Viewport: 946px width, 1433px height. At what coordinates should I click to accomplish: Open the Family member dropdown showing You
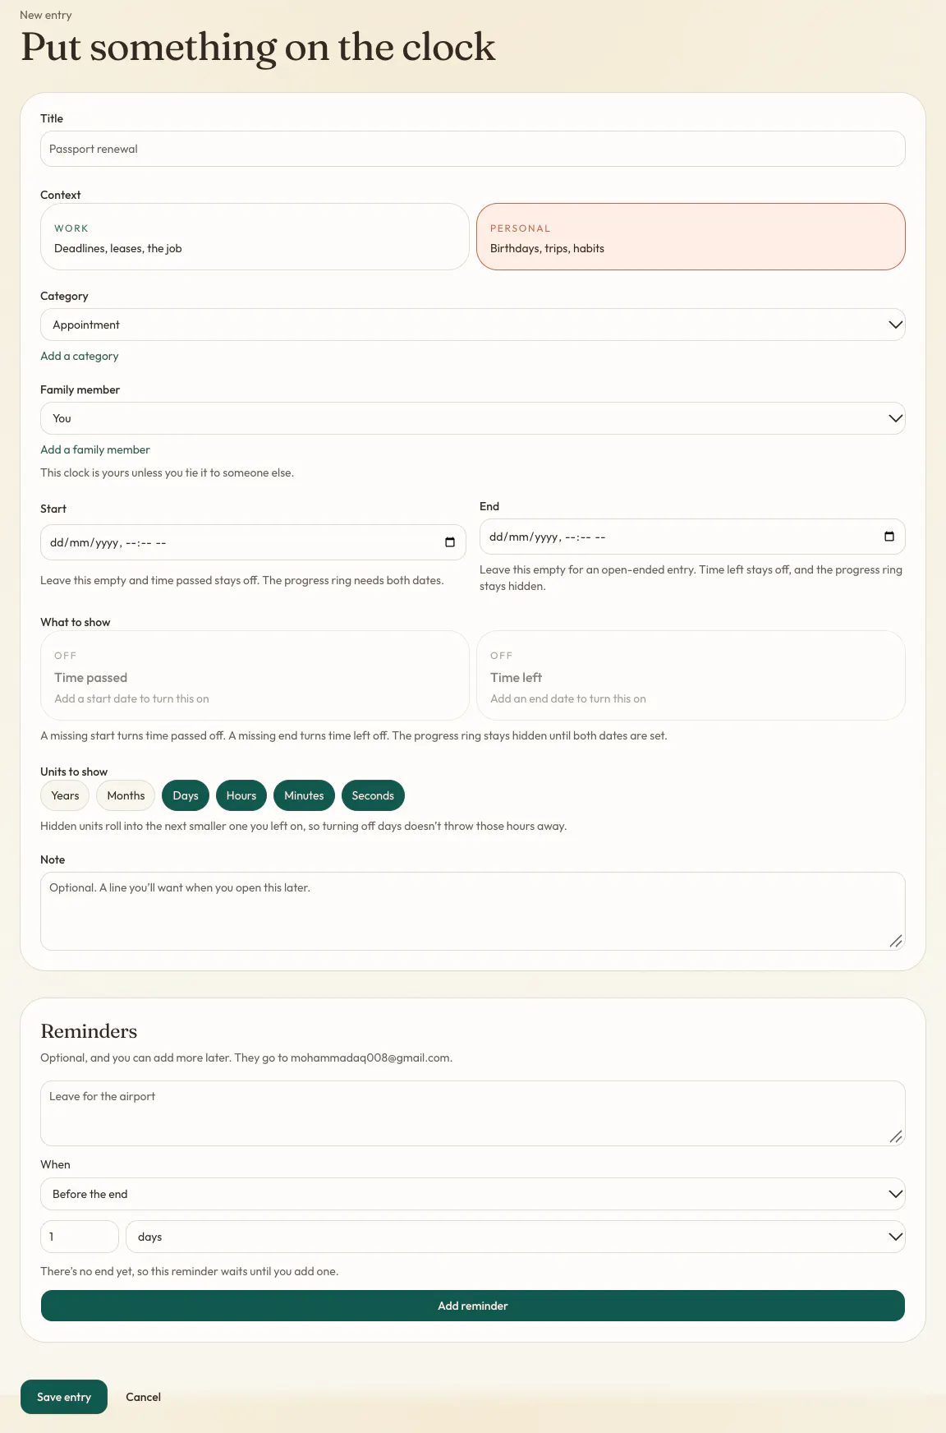click(x=473, y=418)
